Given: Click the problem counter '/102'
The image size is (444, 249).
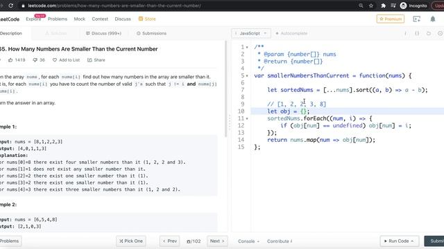Looking at the screenshot, I should pos(194,241).
